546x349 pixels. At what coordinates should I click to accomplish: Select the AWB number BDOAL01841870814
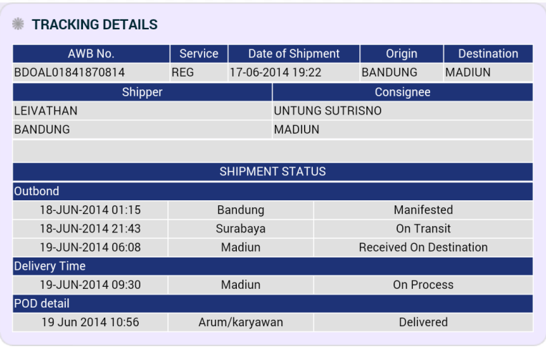pos(69,72)
